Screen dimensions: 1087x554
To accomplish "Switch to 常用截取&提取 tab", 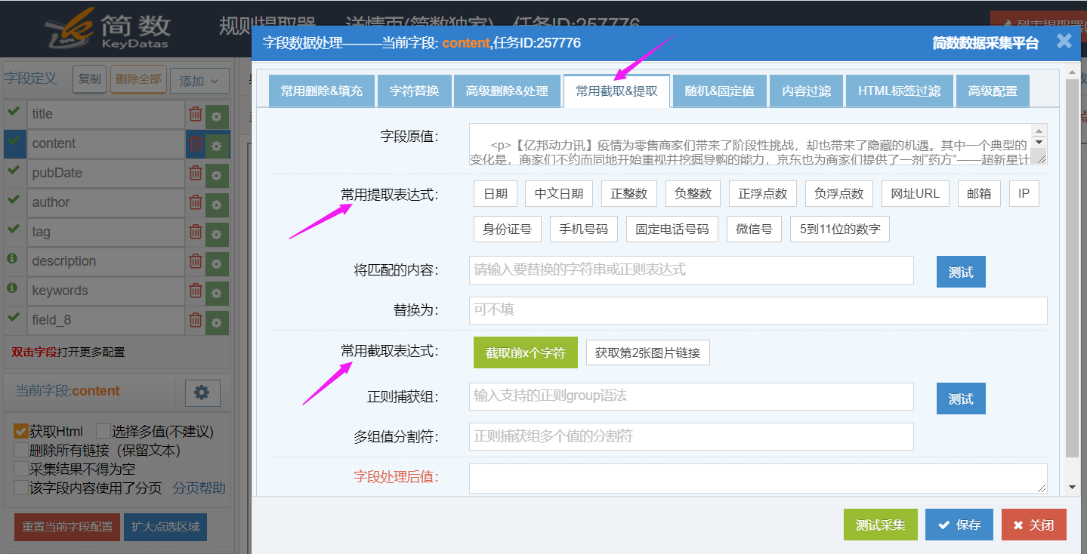I will (x=616, y=91).
